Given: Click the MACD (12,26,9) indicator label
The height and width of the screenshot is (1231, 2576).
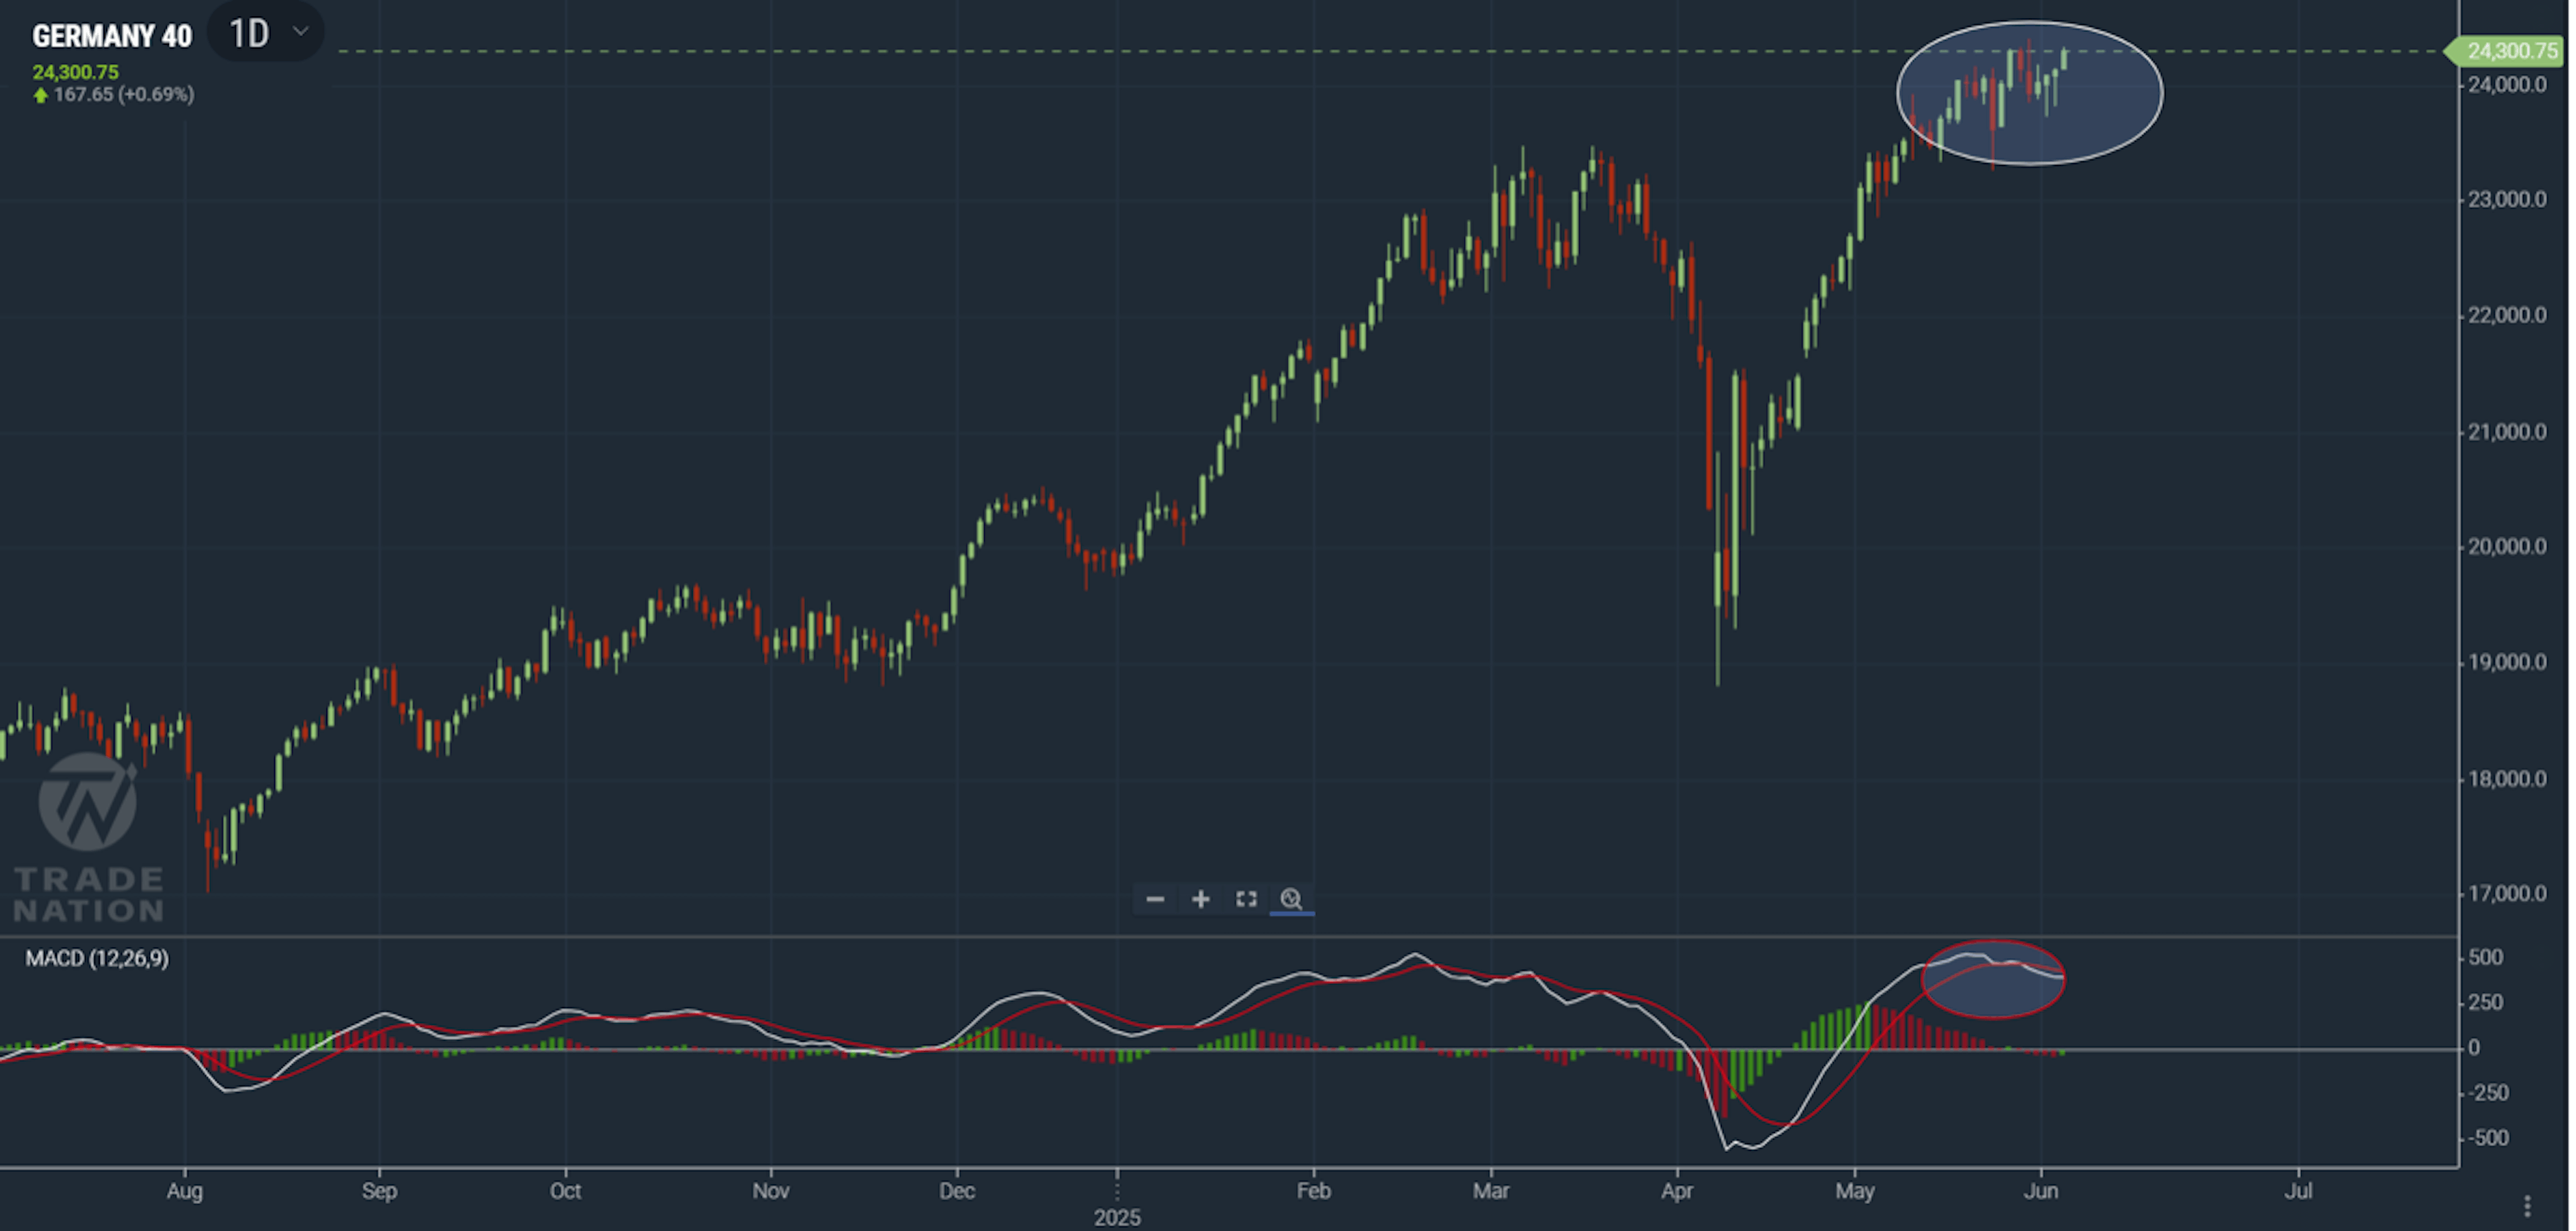Looking at the screenshot, I should coord(97,958).
